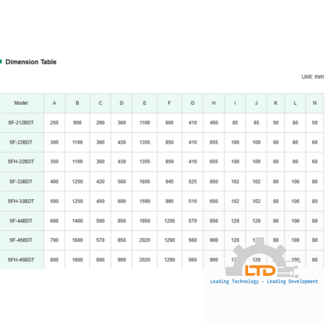Viewport: 326px width, 326px height.
Task: Select column header "H"
Action: tap(214, 103)
